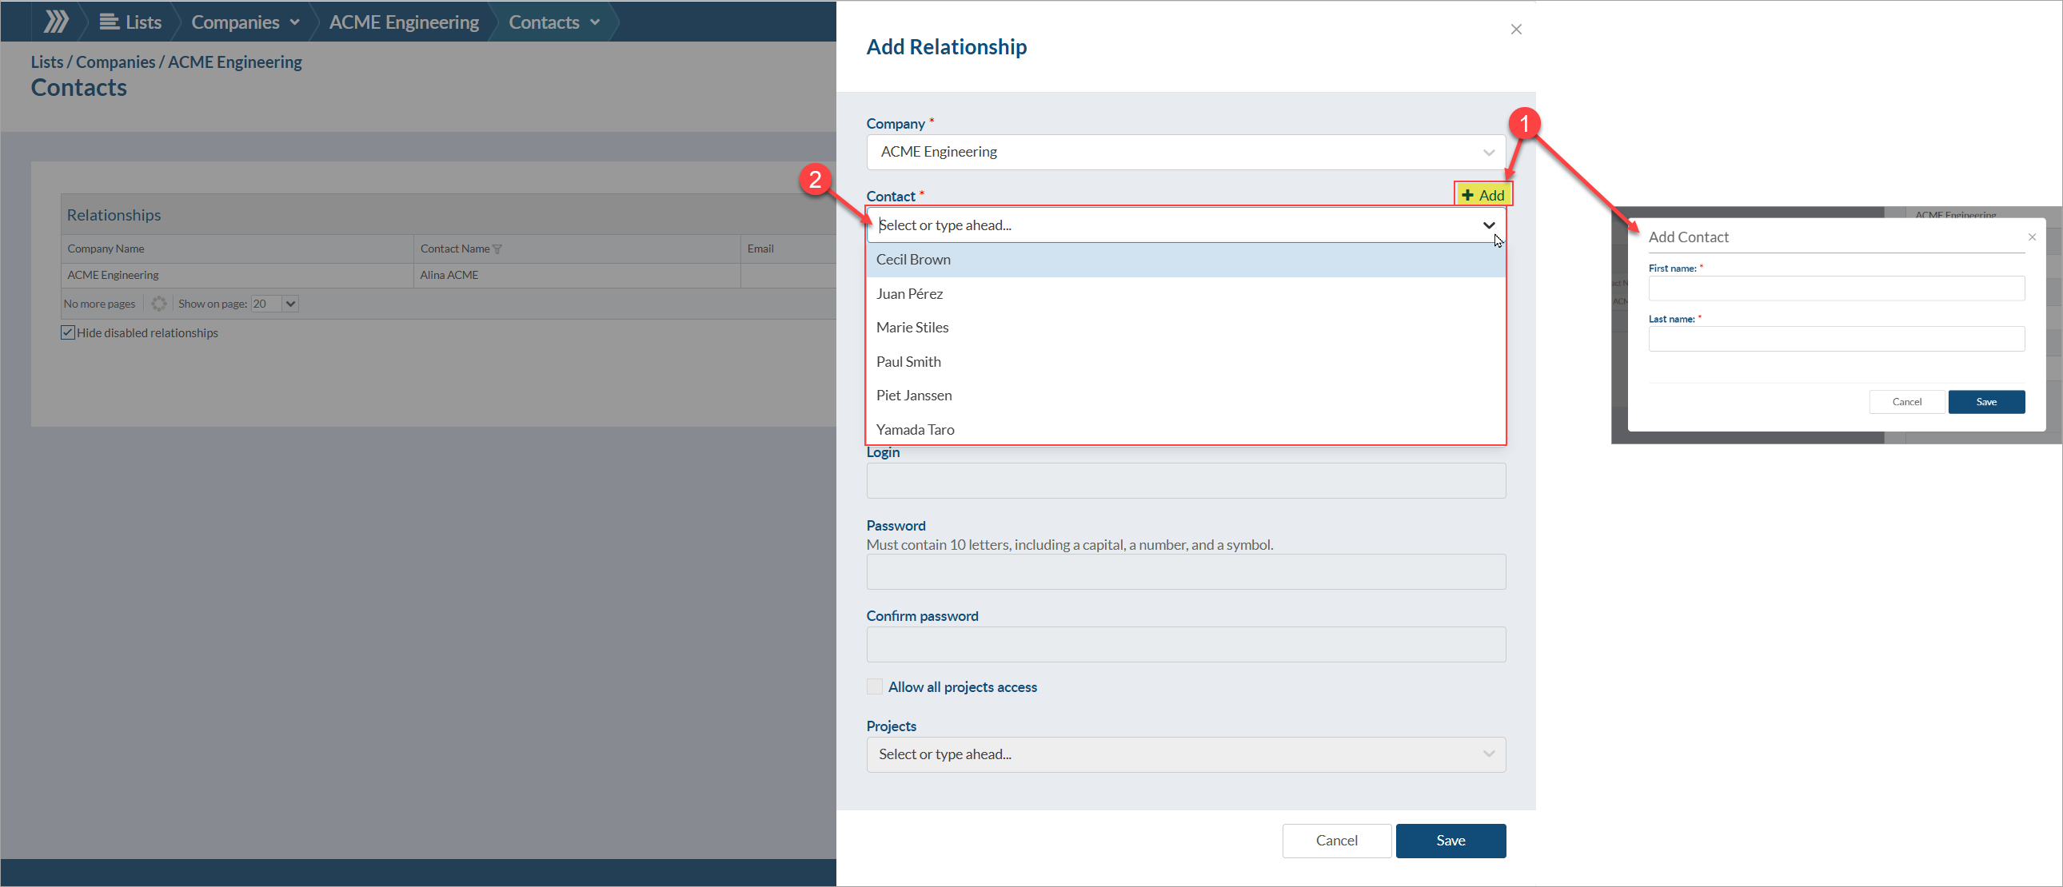
Task: Click Cancel in Add Relationship panel
Action: [x=1336, y=840]
